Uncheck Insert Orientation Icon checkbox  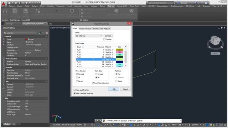point(93,83)
